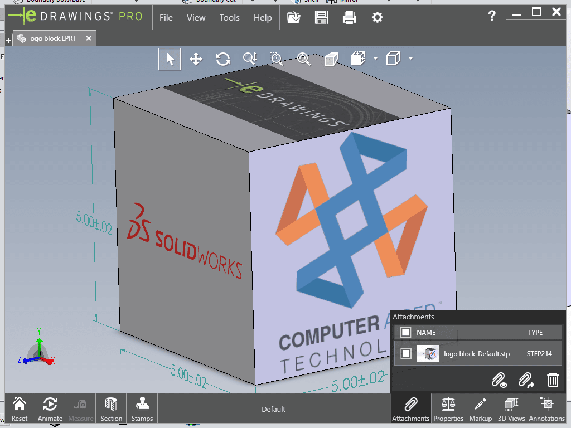Viewport: 571px width, 428px height.
Task: Switch to the logo block.EPRT tab
Action: (52, 38)
